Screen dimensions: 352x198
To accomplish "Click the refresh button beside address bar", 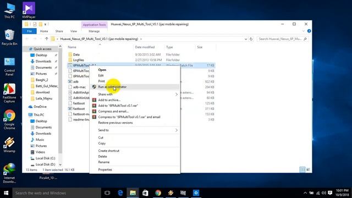I will (251, 39).
